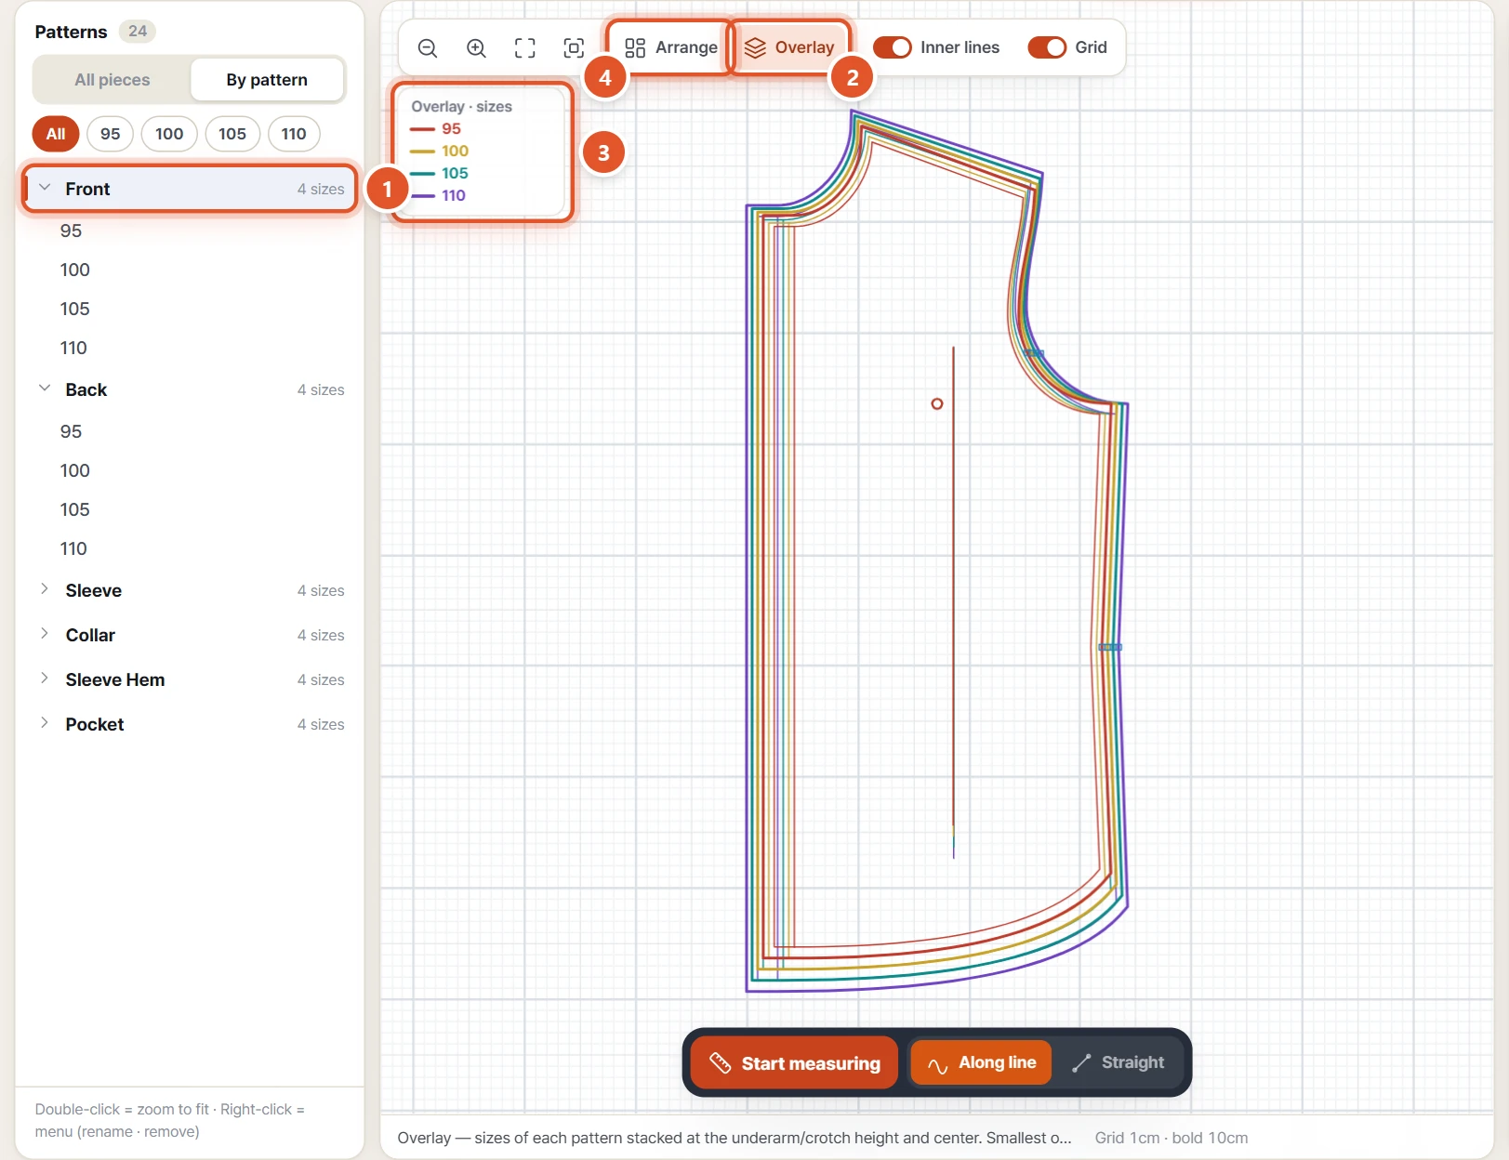The width and height of the screenshot is (1509, 1160).
Task: Click the fit-to-screen brackets icon
Action: point(525,48)
